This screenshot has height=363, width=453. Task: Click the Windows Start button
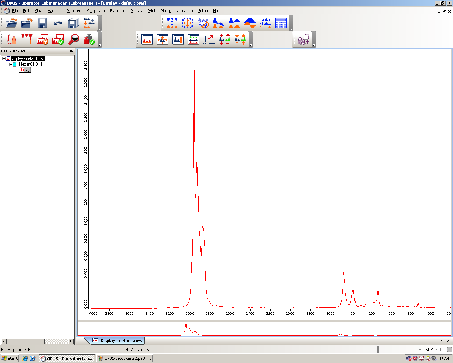[x=10, y=358]
